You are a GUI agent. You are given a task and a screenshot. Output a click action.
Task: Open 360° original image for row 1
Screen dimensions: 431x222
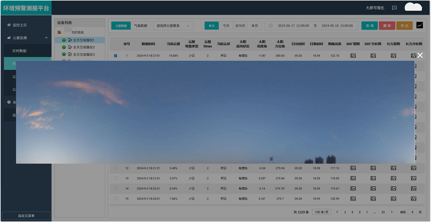(x=353, y=55)
